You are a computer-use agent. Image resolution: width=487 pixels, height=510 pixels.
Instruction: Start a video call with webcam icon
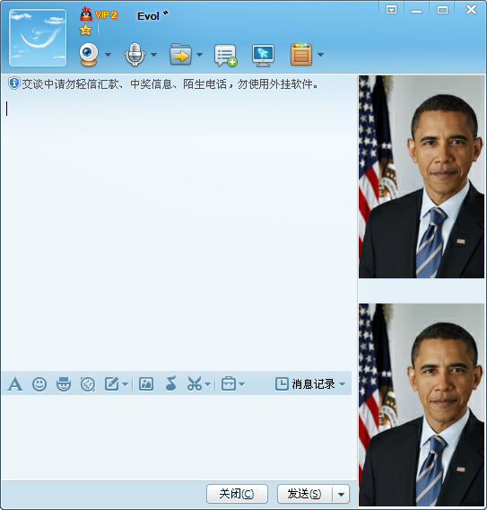point(89,54)
